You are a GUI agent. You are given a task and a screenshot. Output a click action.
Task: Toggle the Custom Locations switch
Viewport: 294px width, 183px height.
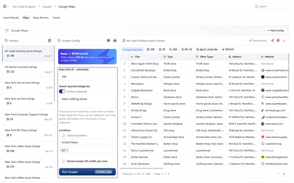click(62, 135)
